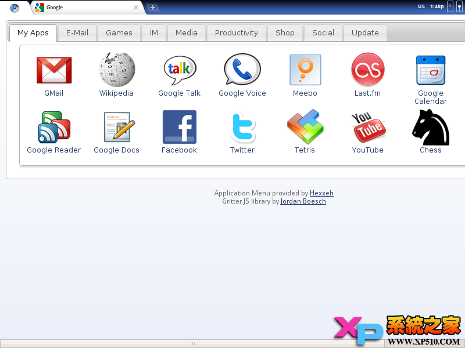Start the Google Voice phone icon
This screenshot has width=465, height=348.
tap(242, 69)
